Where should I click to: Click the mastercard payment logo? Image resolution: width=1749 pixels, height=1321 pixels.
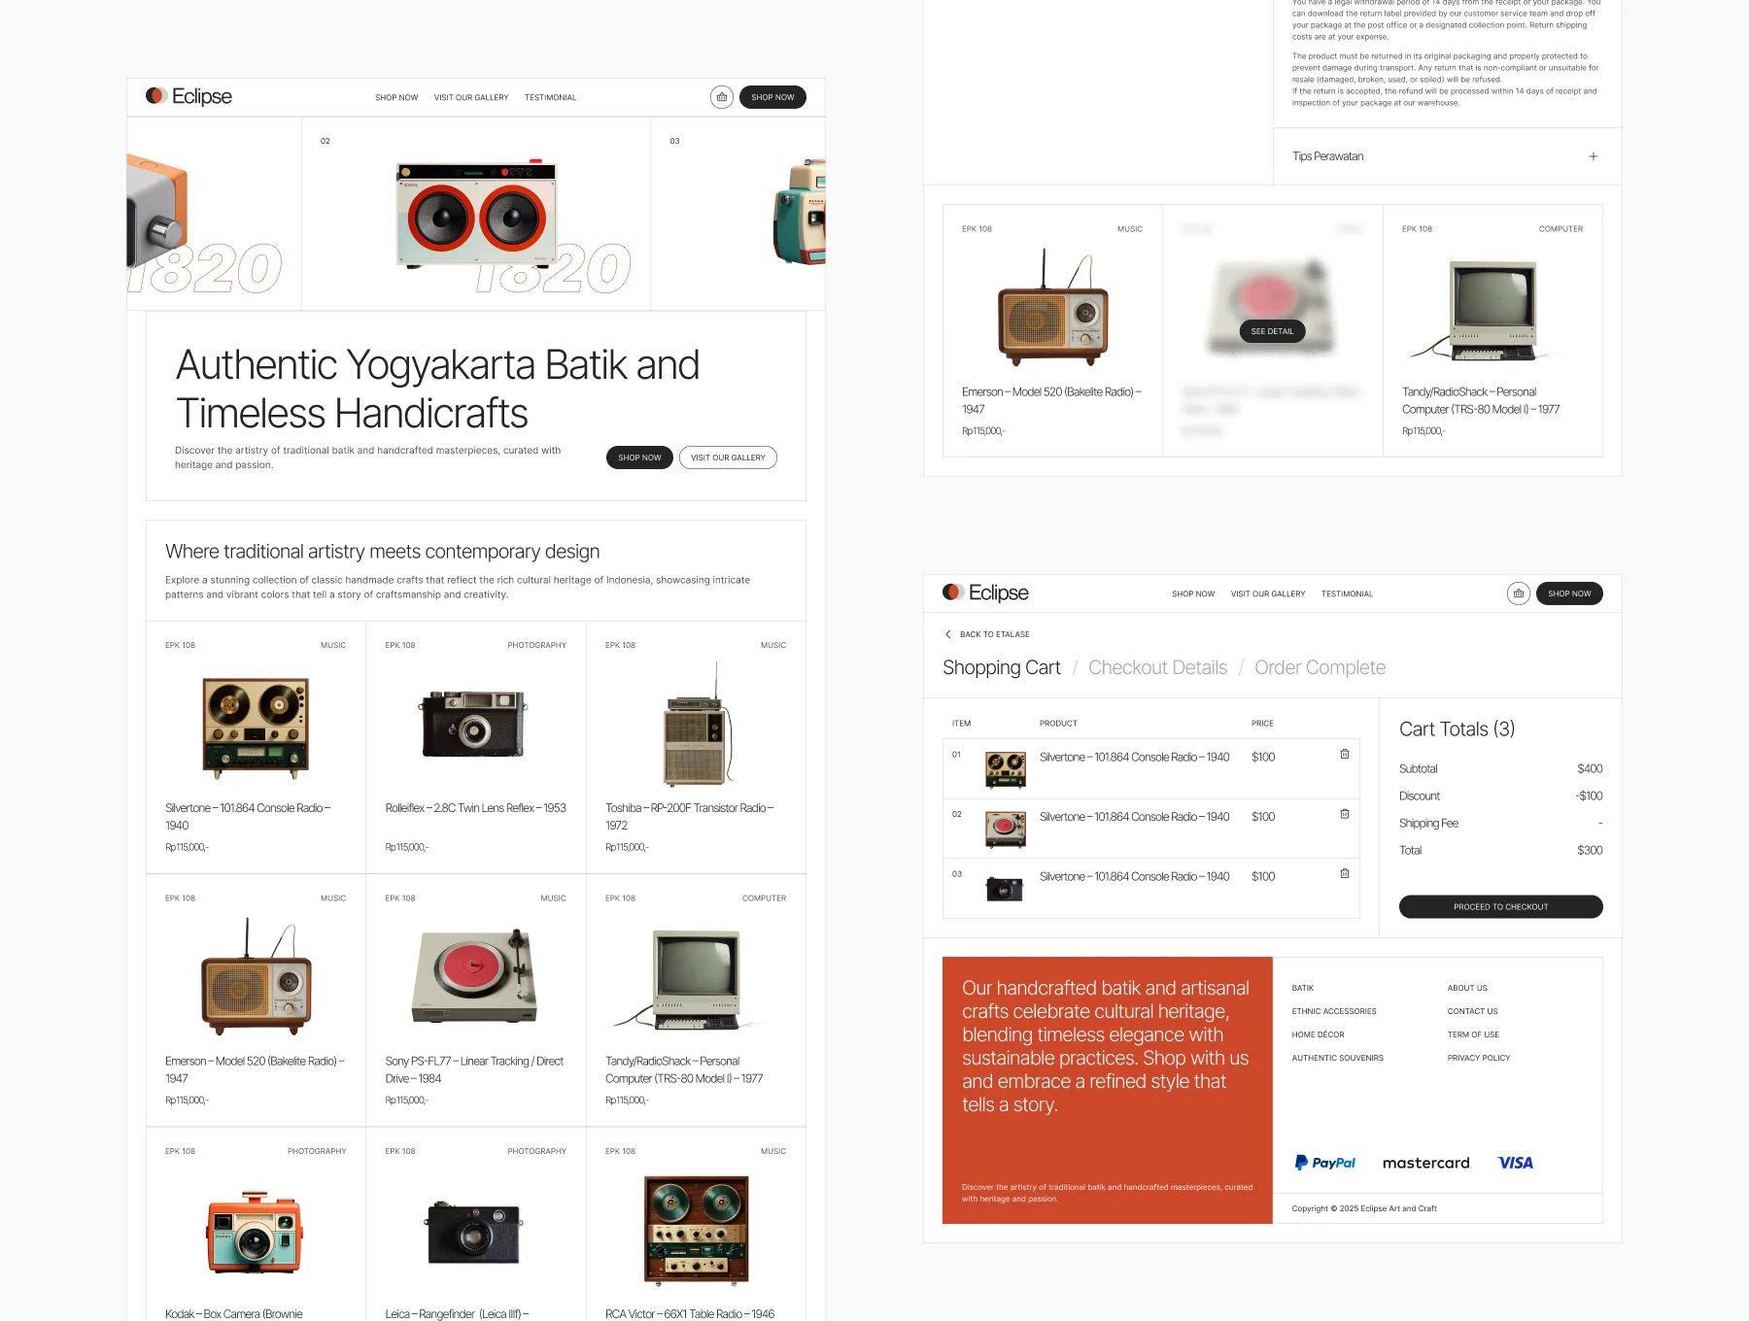(x=1426, y=1163)
